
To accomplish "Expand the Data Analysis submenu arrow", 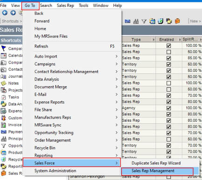I will [116, 79].
